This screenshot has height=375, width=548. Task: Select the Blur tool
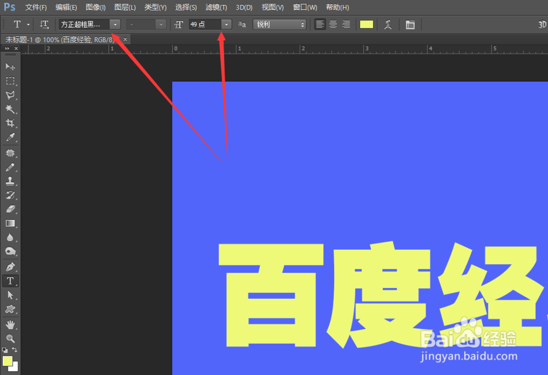[x=10, y=237]
